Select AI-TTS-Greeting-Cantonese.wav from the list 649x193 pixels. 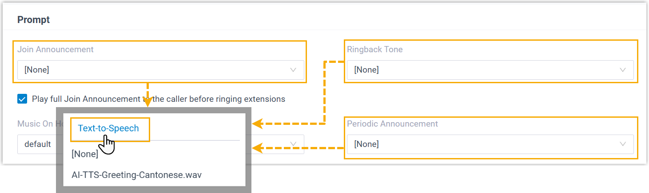(137, 175)
